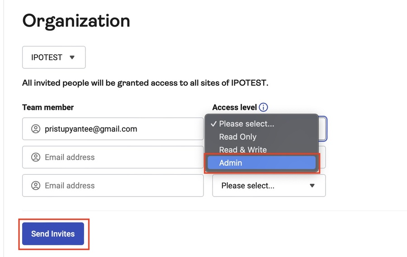Click the Access level column label
This screenshot has height=257, width=407.
234,107
